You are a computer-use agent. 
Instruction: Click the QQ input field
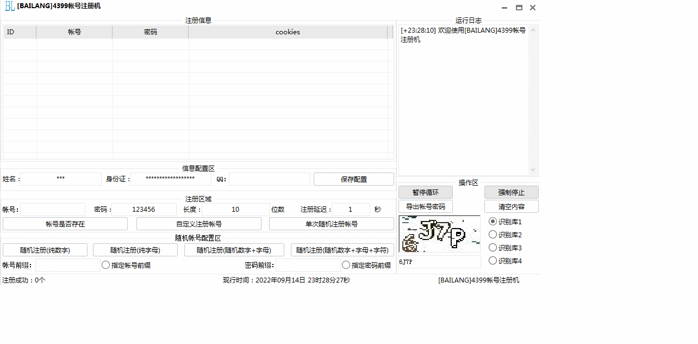pos(269,179)
